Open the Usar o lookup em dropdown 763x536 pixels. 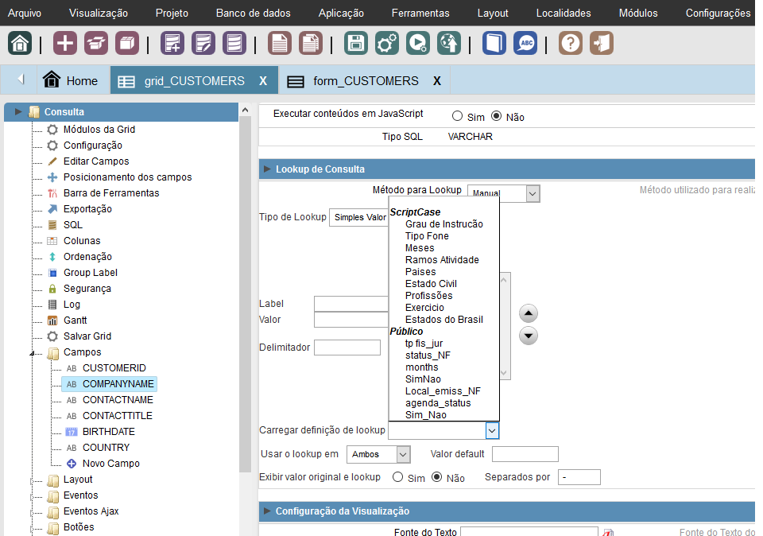point(378,454)
